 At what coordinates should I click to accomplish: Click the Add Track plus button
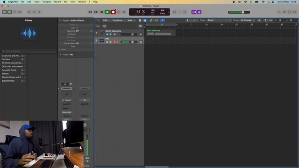[98, 26]
